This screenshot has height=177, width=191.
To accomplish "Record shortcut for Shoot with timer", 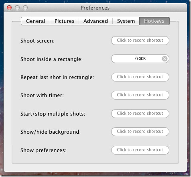I will 140,95.
